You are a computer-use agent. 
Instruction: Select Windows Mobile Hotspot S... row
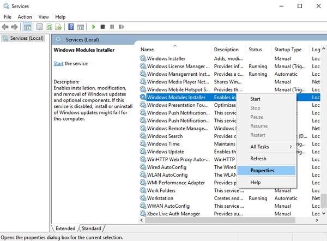[x=230, y=89]
